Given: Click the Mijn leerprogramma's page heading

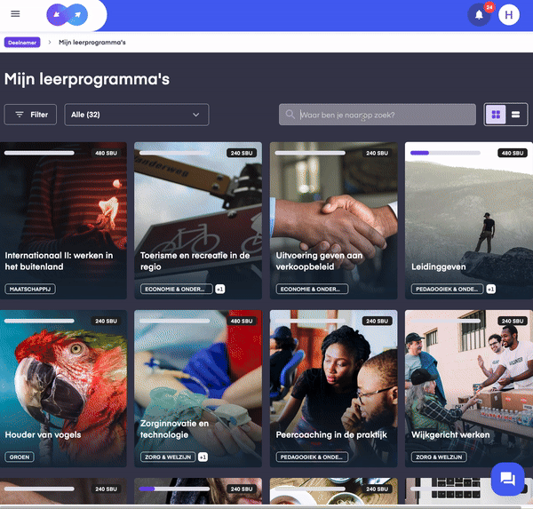Looking at the screenshot, I should (x=87, y=79).
